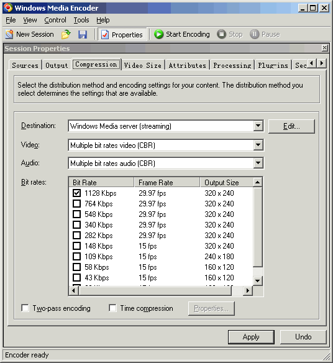Click the green Start Encoding icon
This screenshot has width=333, height=363.
coord(159,34)
